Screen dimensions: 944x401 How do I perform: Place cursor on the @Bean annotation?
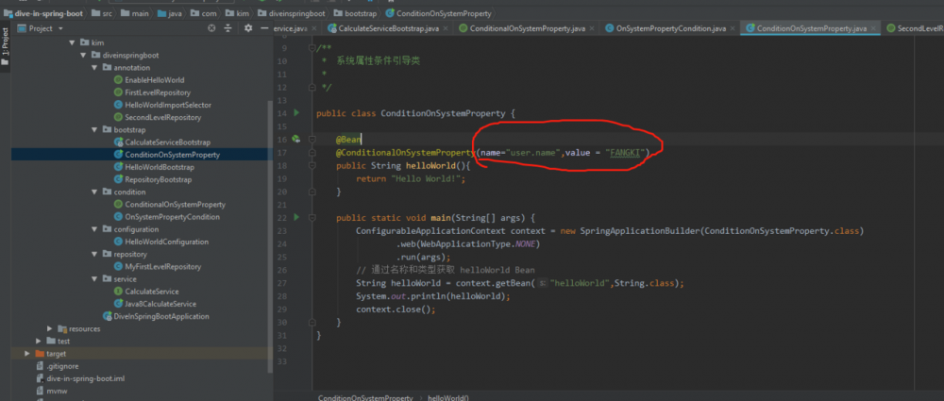click(348, 140)
